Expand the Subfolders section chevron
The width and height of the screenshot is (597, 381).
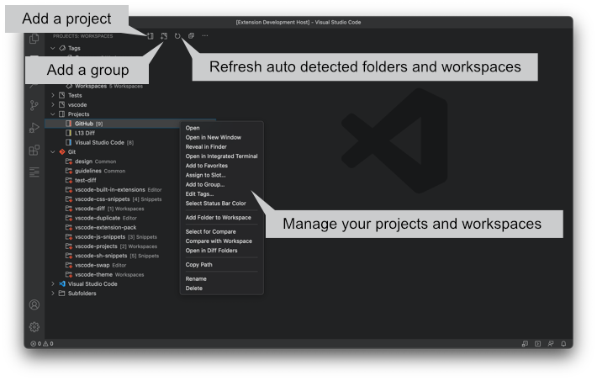click(53, 294)
